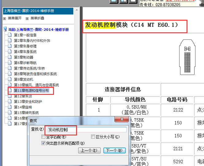Viewport: 204px width, 166px height.
Task: Open chapter 第7章传动系统/车桥
Action: tap(29, 68)
